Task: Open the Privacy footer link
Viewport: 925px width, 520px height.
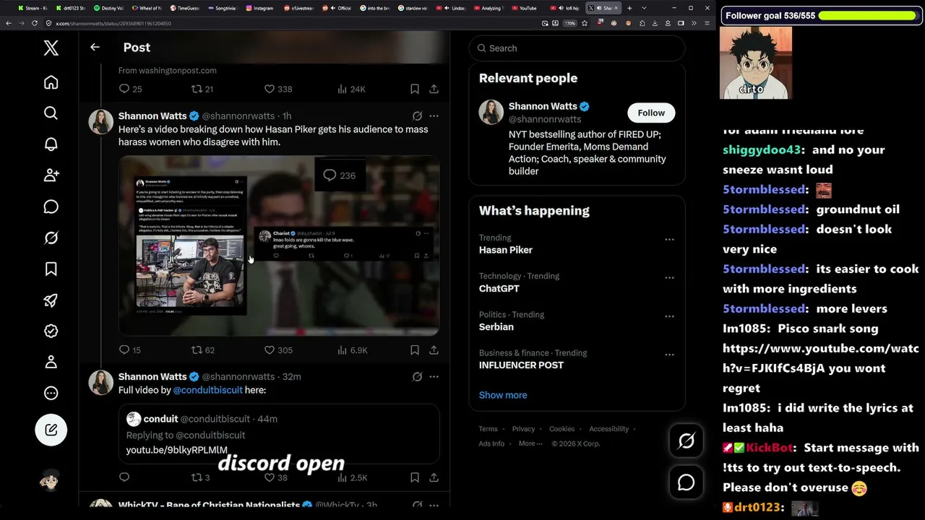Action: pos(523,429)
